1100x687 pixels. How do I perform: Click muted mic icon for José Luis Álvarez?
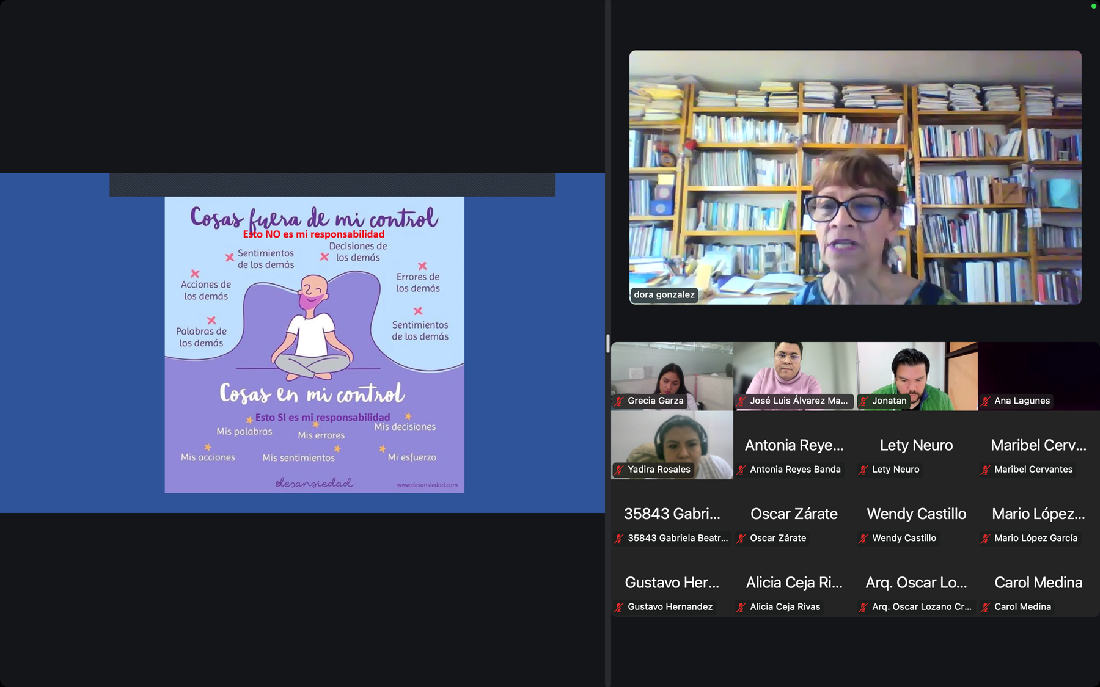pyautogui.click(x=741, y=401)
